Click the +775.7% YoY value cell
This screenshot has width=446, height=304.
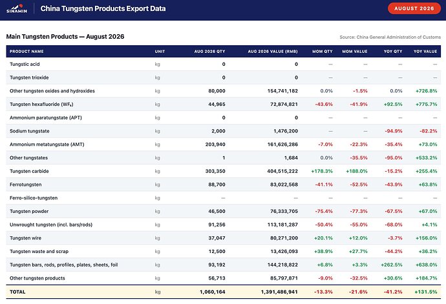(x=426, y=105)
